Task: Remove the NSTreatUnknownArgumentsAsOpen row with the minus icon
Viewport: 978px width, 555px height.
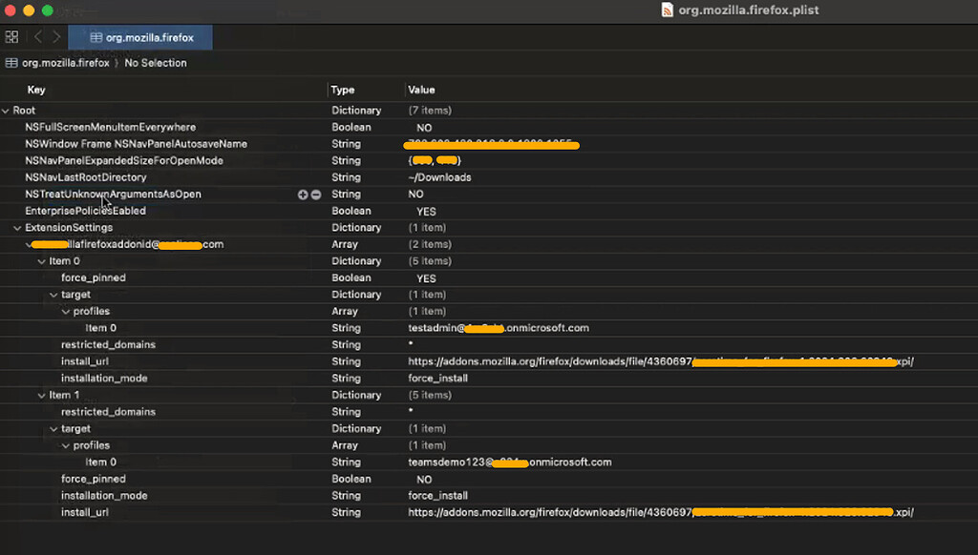Action: [x=315, y=194]
